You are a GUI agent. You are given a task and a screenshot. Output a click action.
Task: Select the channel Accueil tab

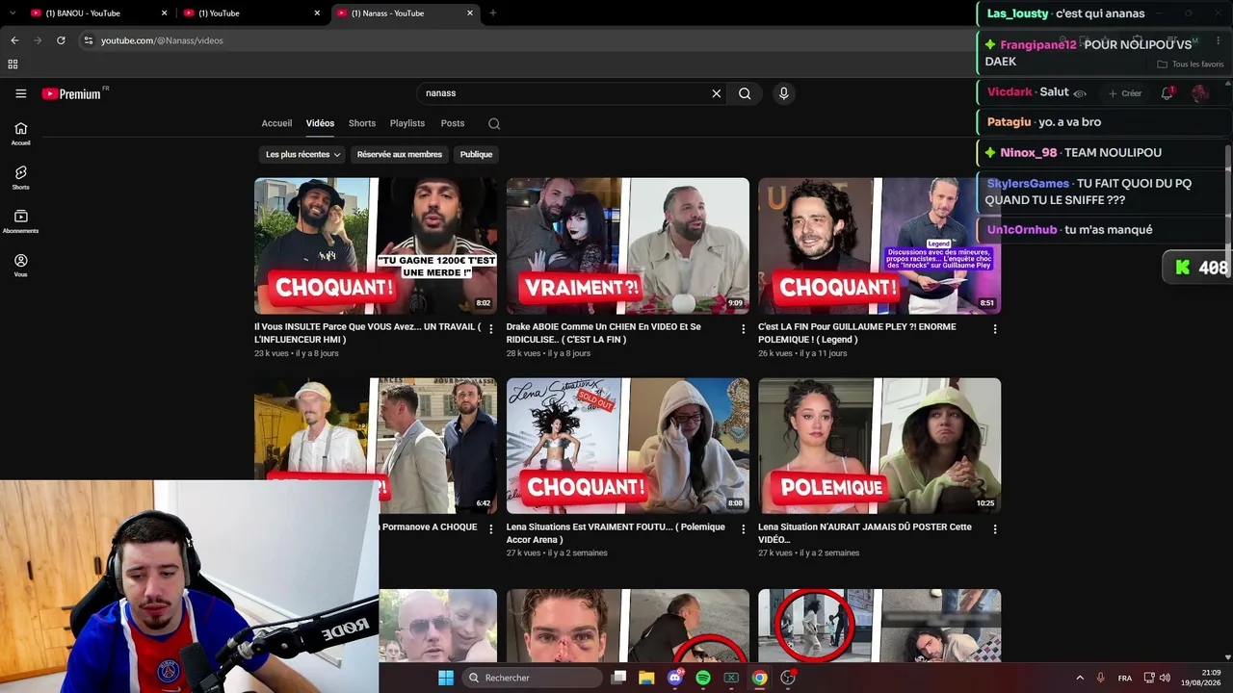tap(276, 123)
